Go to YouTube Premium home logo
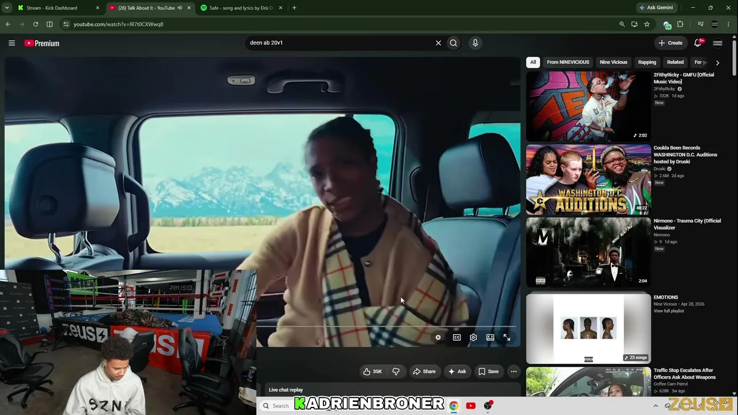The width and height of the screenshot is (738, 415). 42,43
